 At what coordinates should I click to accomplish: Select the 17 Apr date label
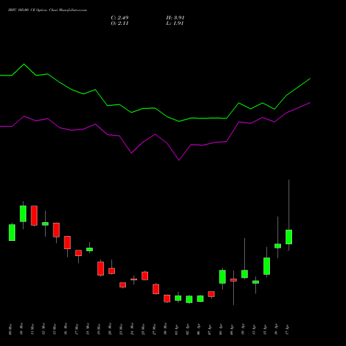(287, 329)
